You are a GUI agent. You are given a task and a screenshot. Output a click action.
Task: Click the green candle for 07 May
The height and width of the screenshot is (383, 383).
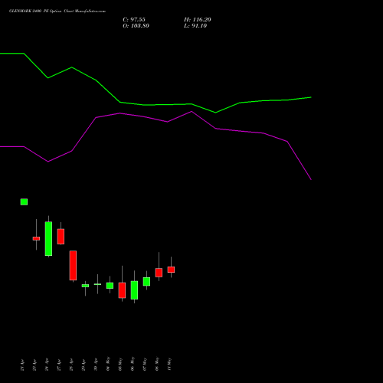(146, 281)
